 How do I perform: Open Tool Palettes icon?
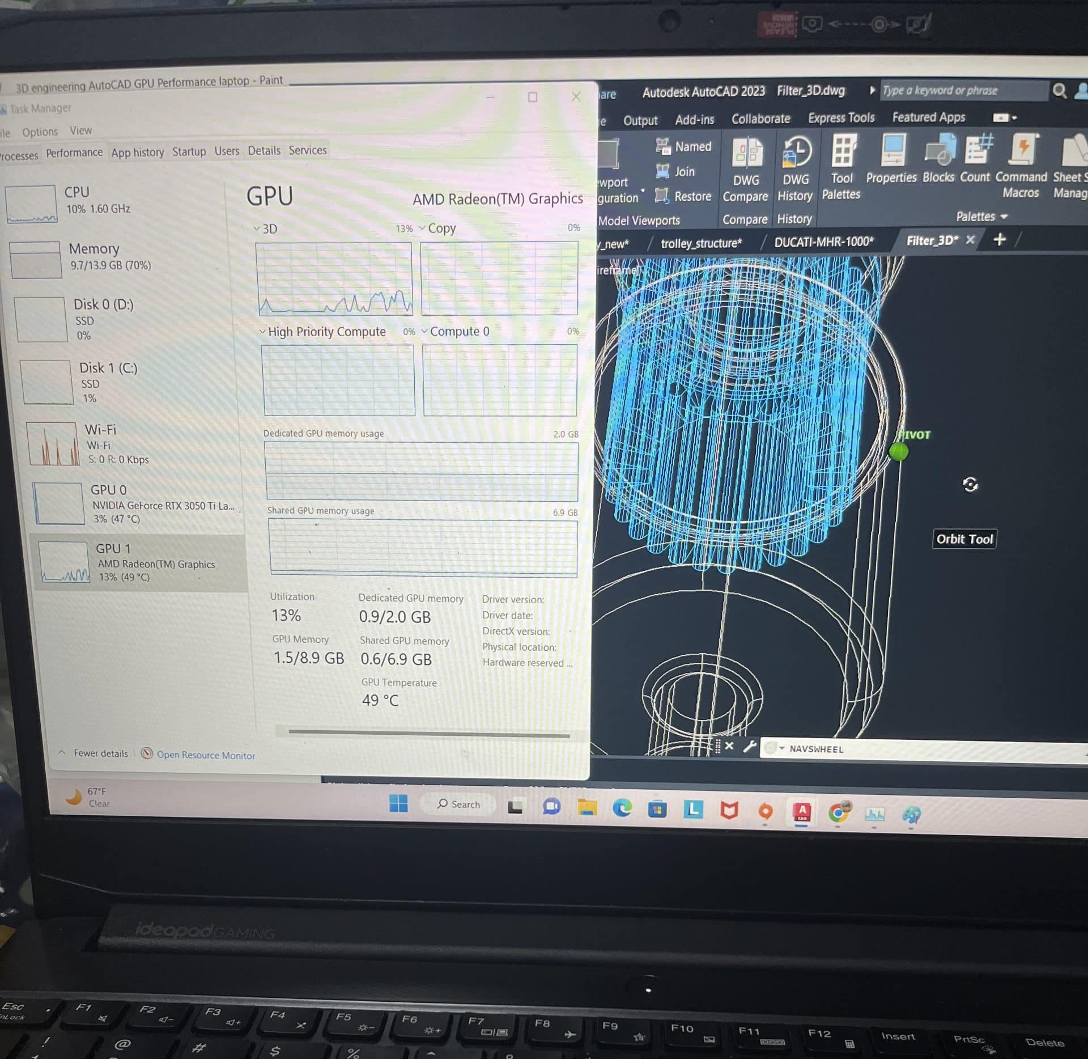pyautogui.click(x=843, y=151)
